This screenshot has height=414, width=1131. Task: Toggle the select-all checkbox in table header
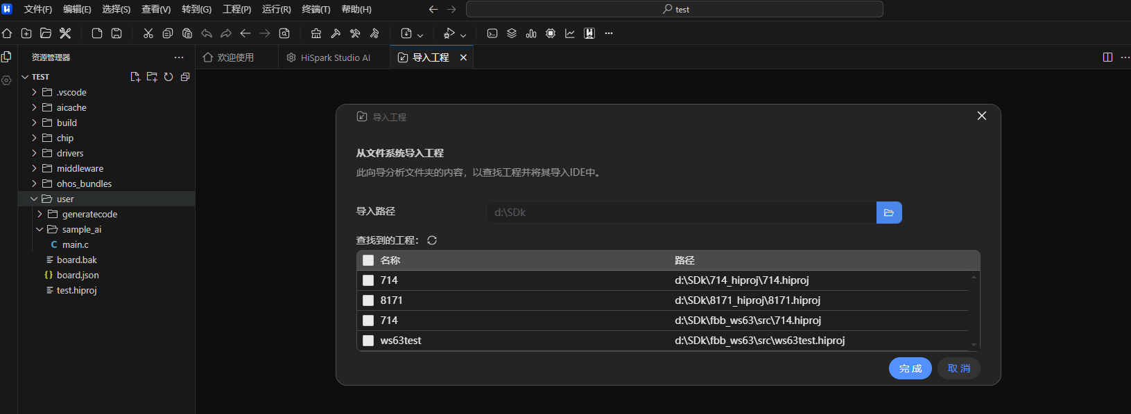(368, 260)
